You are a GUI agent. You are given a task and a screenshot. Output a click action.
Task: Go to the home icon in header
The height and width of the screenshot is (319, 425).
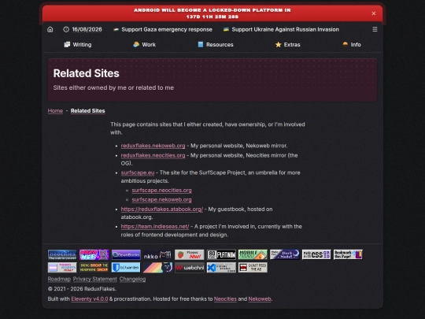[50, 29]
